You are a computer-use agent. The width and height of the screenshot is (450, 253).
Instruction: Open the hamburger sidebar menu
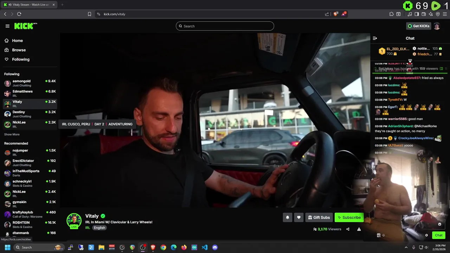tap(7, 26)
